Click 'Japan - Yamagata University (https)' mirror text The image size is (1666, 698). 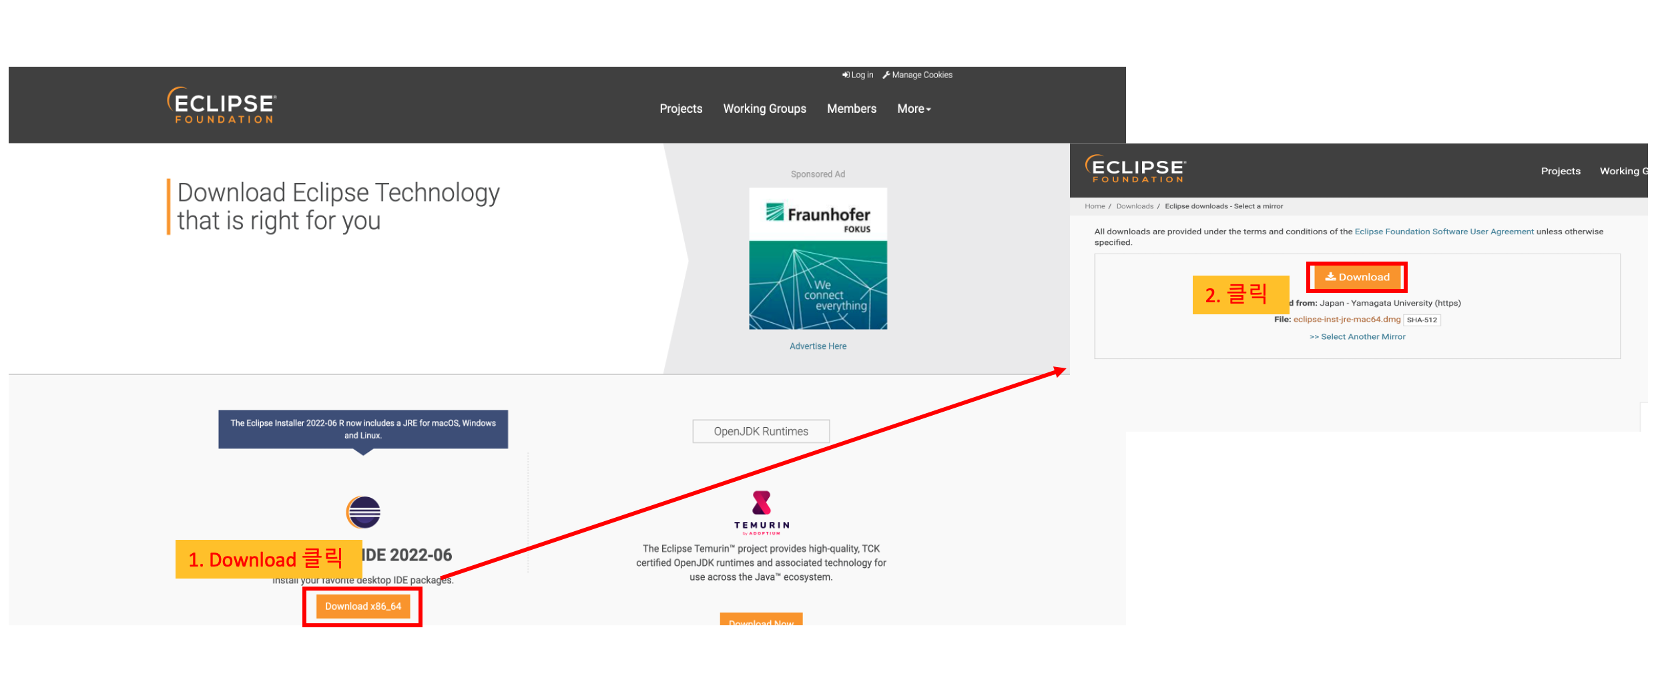[1390, 303]
